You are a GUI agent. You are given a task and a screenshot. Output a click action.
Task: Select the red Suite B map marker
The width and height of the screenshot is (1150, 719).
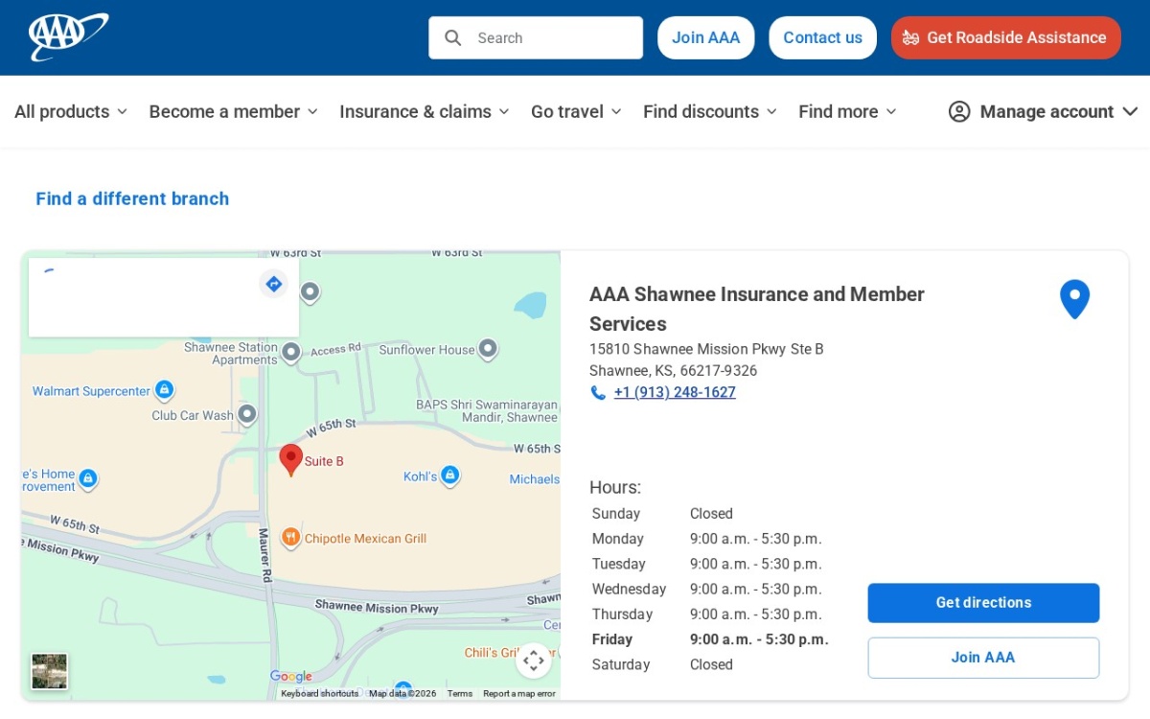tap(291, 460)
